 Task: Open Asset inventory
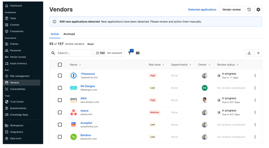point(19,63)
